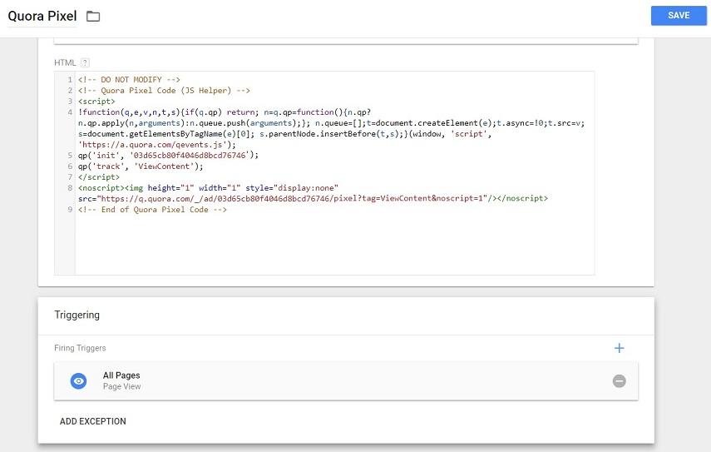
Task: Remove the All Pages trigger with the minus icon
Action: (619, 381)
